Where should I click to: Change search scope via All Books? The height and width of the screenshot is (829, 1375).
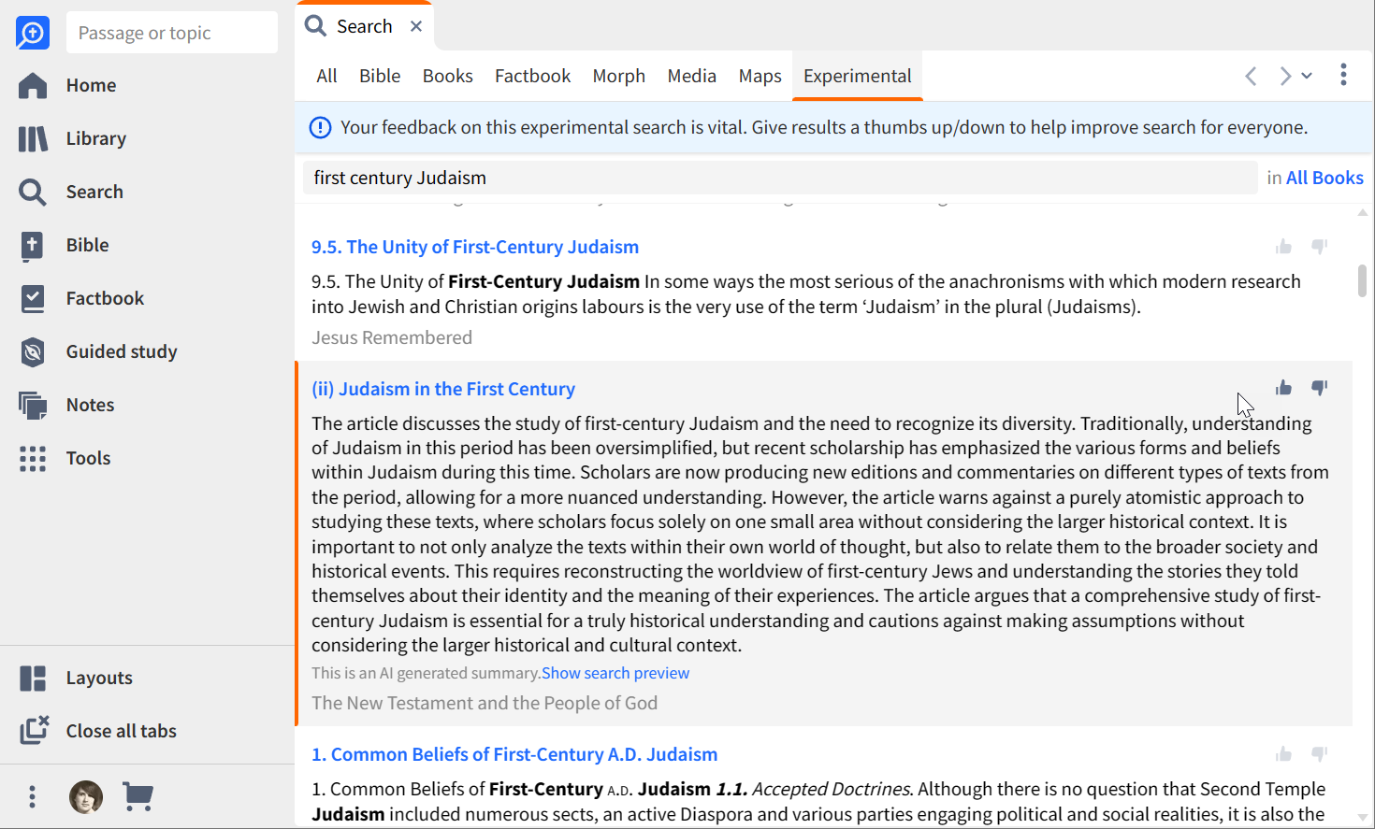coord(1324,178)
